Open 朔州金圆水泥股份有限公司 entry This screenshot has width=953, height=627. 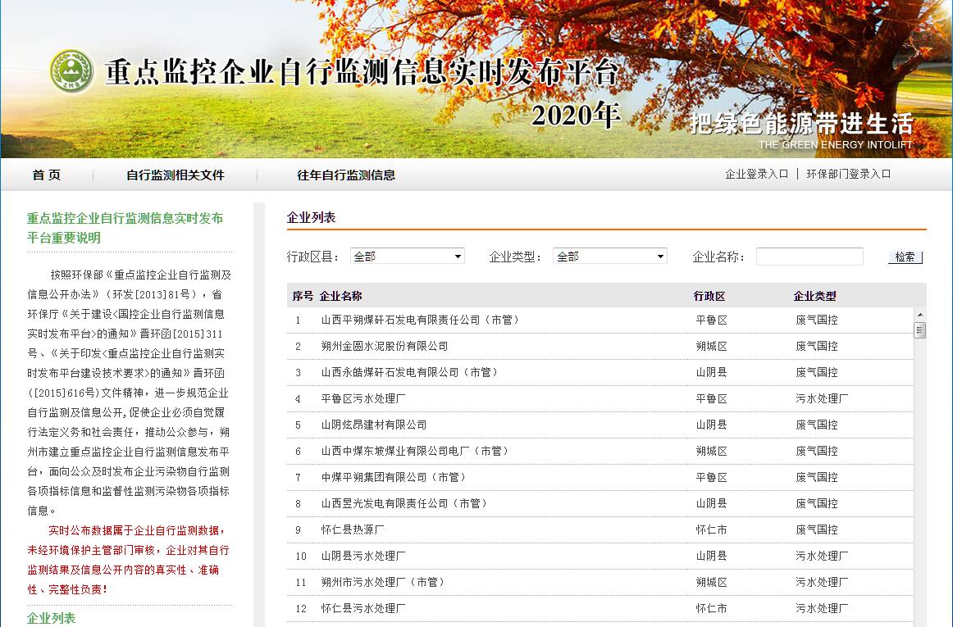click(x=385, y=346)
